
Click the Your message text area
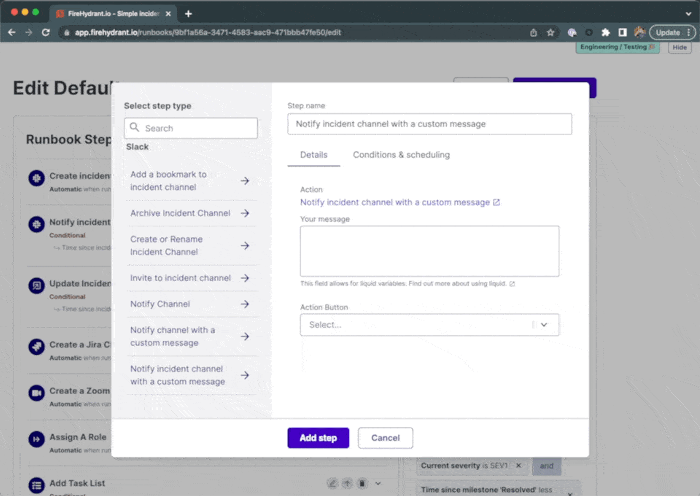[x=430, y=251]
